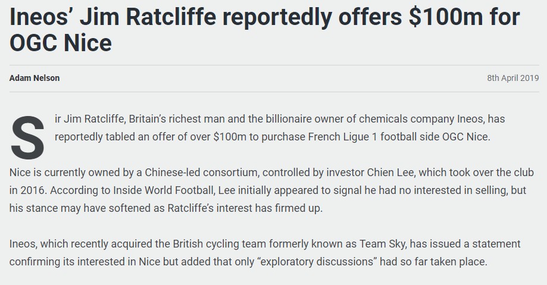
Task: Click 'OGC Nice' in the headline
Action: (x=61, y=43)
